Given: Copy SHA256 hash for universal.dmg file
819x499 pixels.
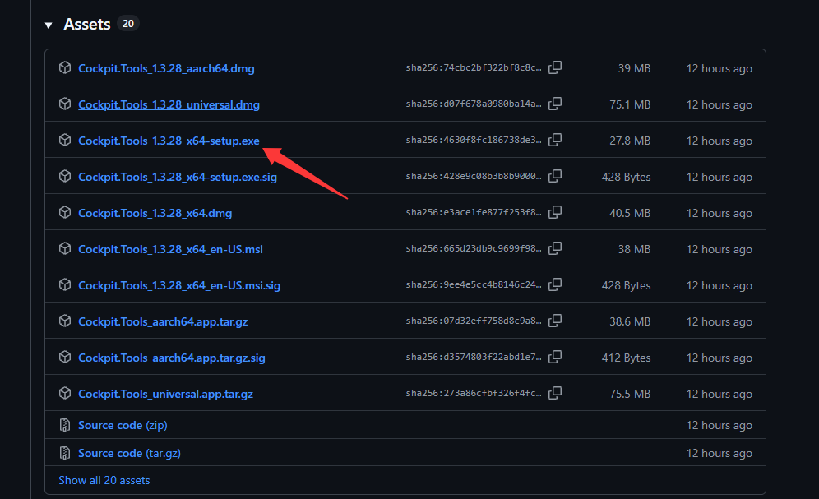Looking at the screenshot, I should coord(555,104).
